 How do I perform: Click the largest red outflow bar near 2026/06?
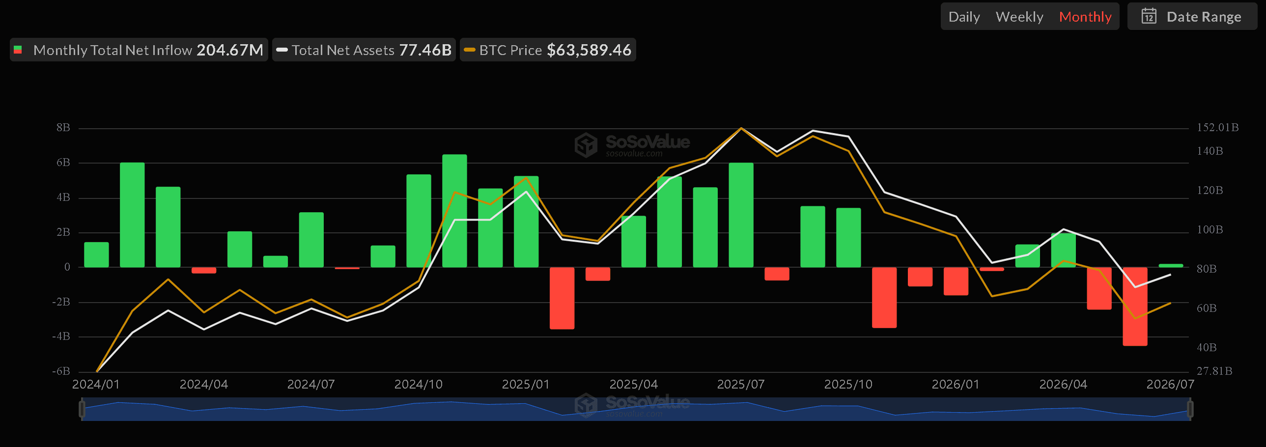[1135, 307]
